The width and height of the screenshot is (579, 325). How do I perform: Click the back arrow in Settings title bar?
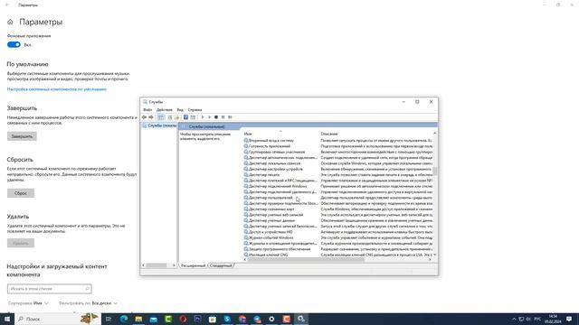(x=7, y=5)
